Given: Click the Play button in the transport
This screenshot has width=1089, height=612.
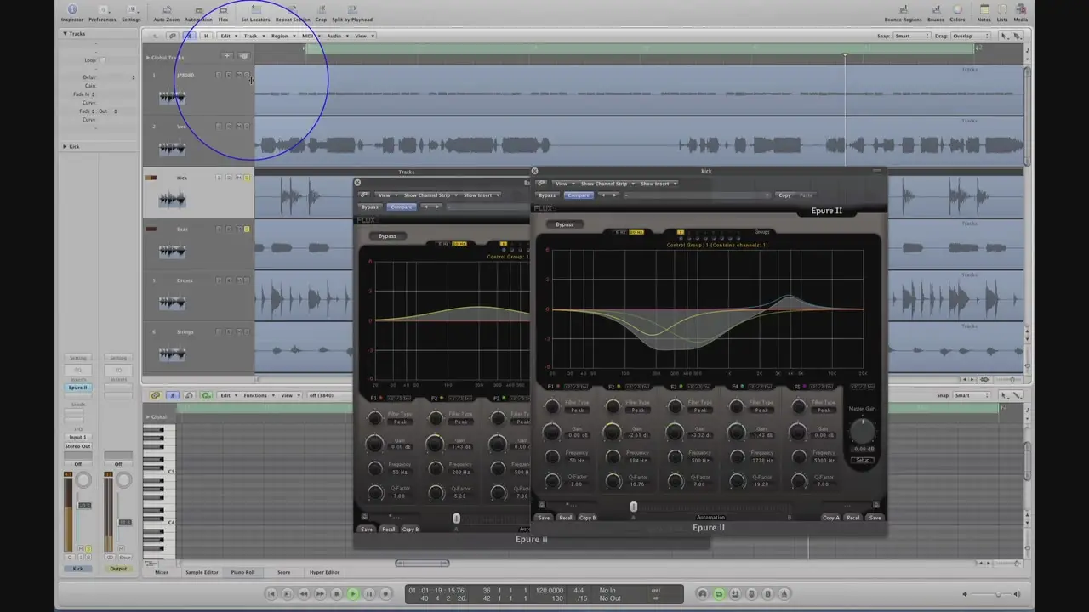Looking at the screenshot, I should (x=352, y=594).
